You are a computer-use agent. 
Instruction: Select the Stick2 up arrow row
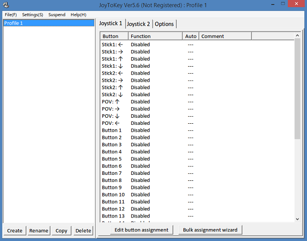[197, 88]
